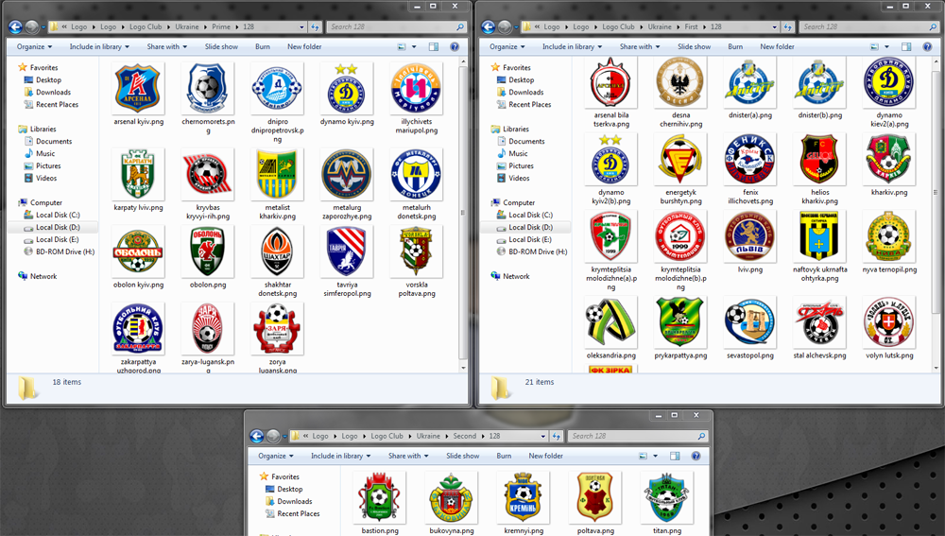The width and height of the screenshot is (945, 536).
Task: Select lviv.png logo in First window
Action: pyautogui.click(x=749, y=237)
